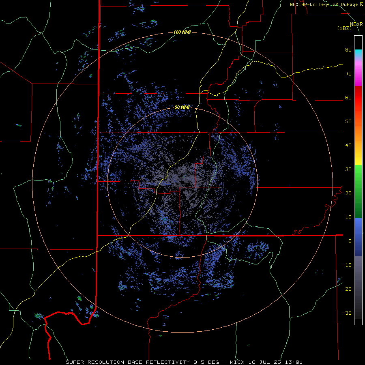Click the 50 value on color scale
Screen dimensions: 365x365
pyautogui.click(x=348, y=122)
